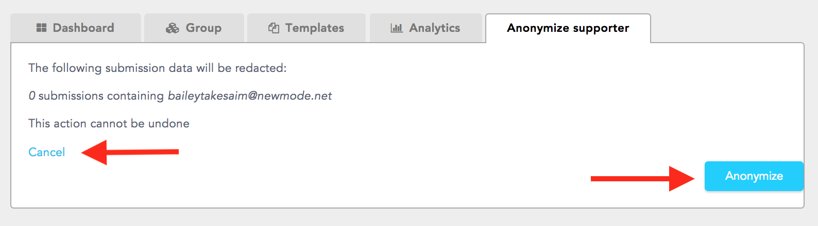Screen dimensions: 818x226
Task: Click the Dashboard grid icon
Action: pyautogui.click(x=42, y=28)
